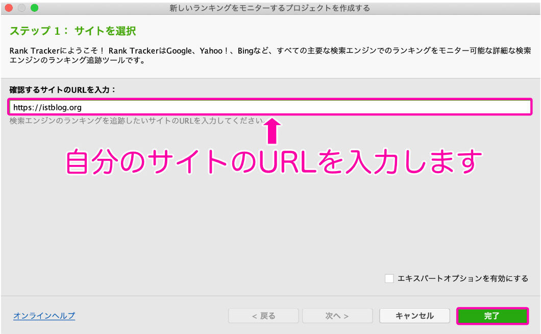
Task: Click the ステップ 1： サイトを選択 heading
Action: click(x=73, y=31)
